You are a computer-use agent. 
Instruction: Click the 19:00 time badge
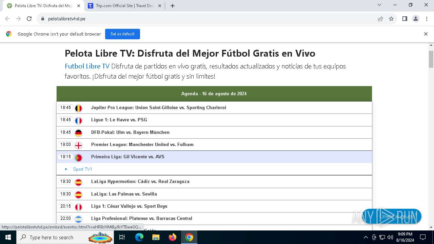[65, 144]
